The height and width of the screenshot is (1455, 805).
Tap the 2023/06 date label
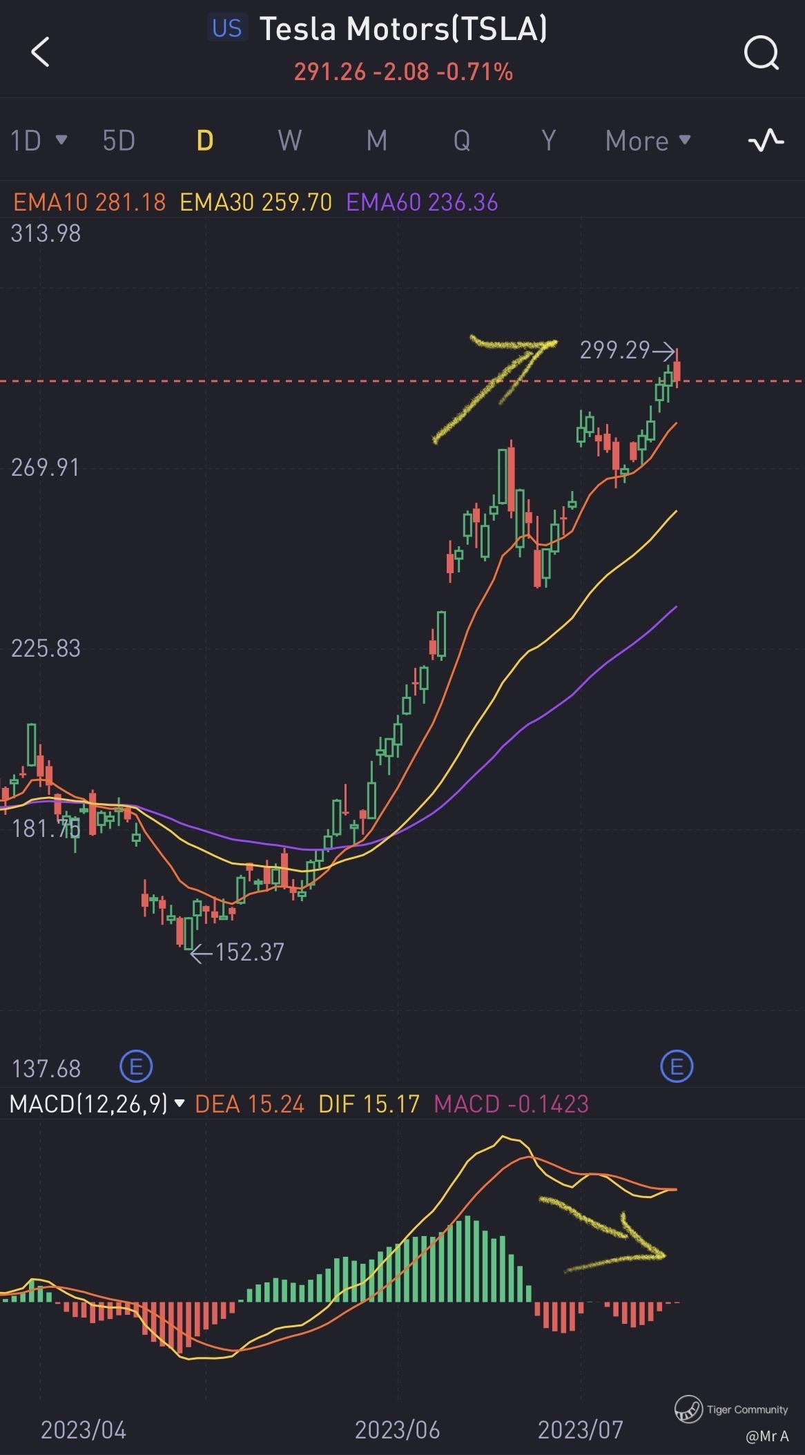(x=397, y=1429)
